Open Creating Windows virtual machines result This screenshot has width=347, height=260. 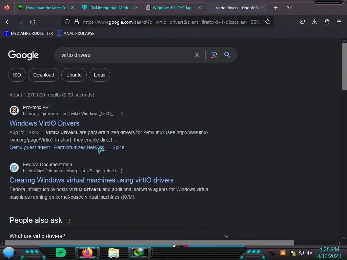91,180
